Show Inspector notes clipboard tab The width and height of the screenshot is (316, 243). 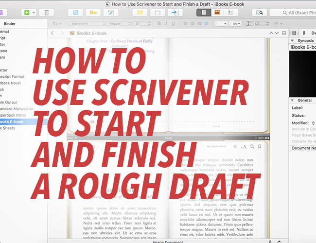click(x=294, y=33)
